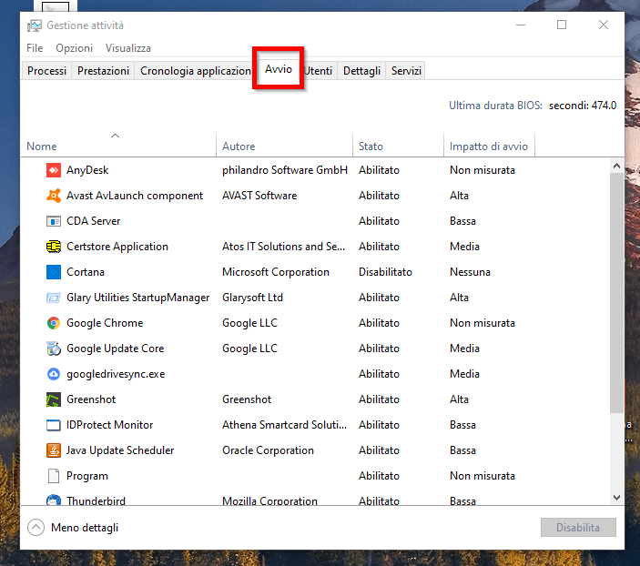Select the Program entry name

coord(87,476)
